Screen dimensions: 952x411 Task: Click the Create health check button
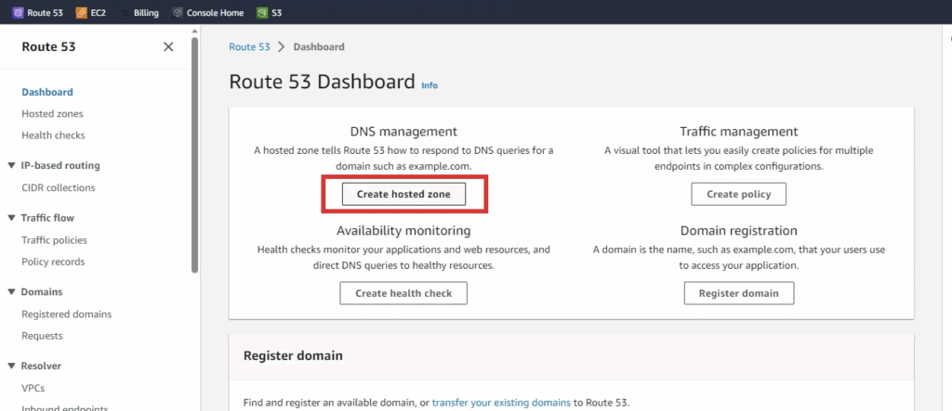pyautogui.click(x=403, y=293)
